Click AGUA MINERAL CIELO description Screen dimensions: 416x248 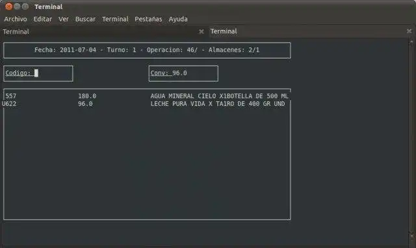point(219,96)
